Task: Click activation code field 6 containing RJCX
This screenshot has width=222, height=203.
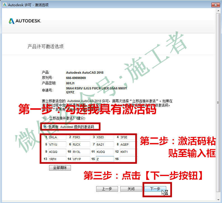Action: click(x=81, y=145)
